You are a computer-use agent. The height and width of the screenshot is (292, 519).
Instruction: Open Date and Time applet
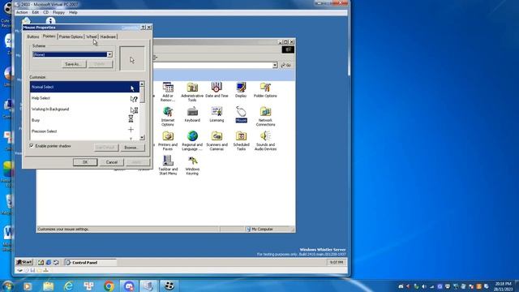click(x=217, y=89)
